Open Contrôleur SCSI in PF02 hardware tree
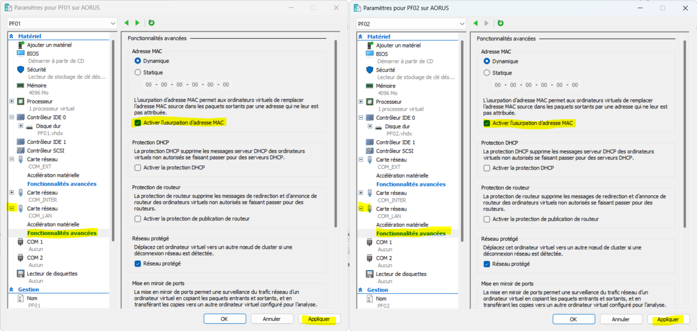697x331 pixels. 394,151
